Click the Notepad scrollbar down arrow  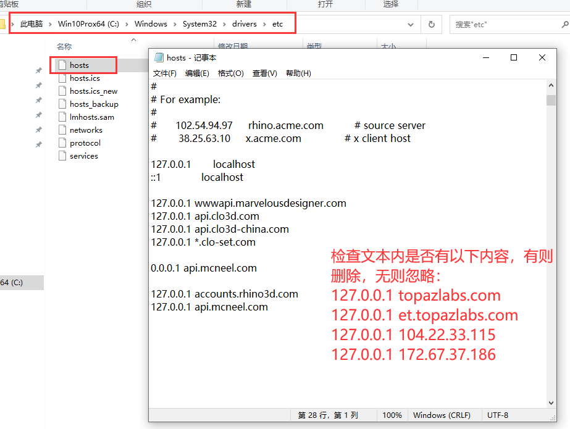coord(551,403)
